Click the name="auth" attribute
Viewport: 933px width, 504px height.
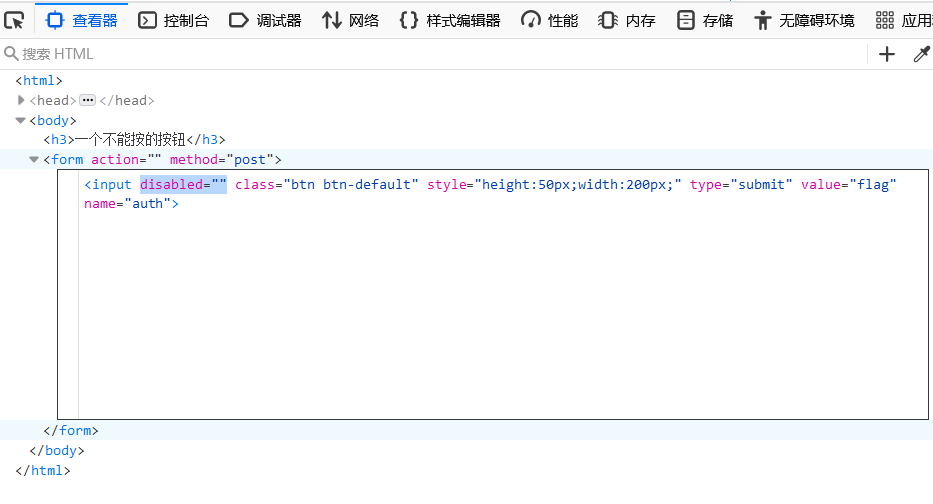tap(128, 204)
